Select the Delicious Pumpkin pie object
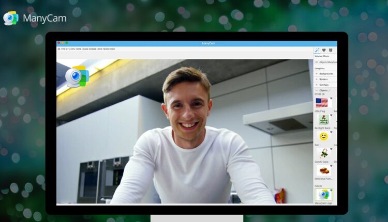 click(x=323, y=170)
